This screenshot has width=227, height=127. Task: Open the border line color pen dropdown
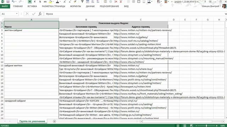152,1
